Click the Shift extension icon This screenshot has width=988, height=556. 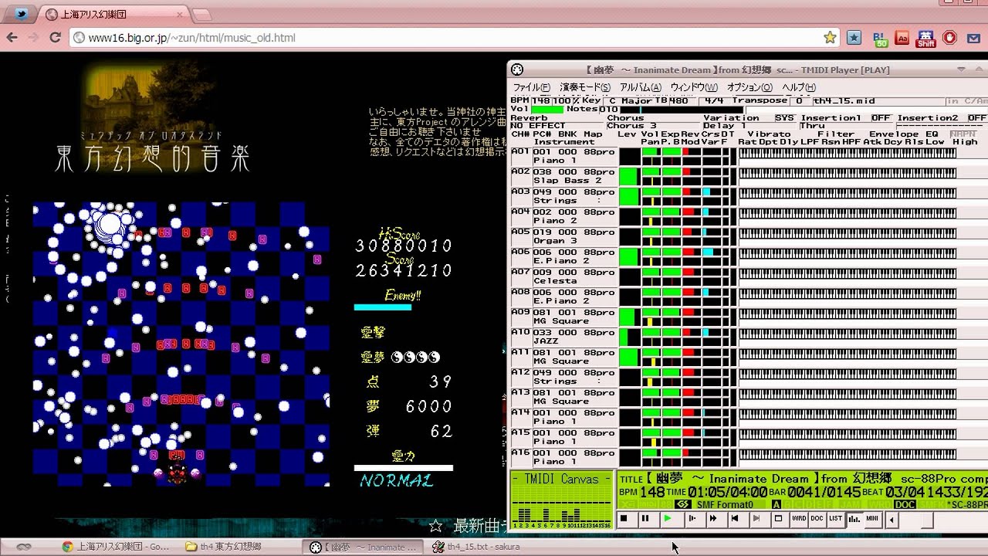pyautogui.click(x=926, y=38)
